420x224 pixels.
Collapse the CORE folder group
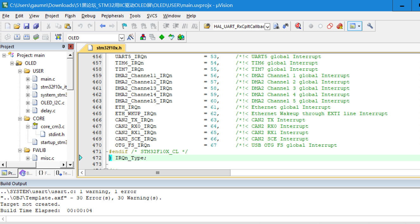pos(20,119)
